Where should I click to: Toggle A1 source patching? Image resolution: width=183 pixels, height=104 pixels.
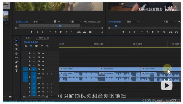click(x=25, y=77)
